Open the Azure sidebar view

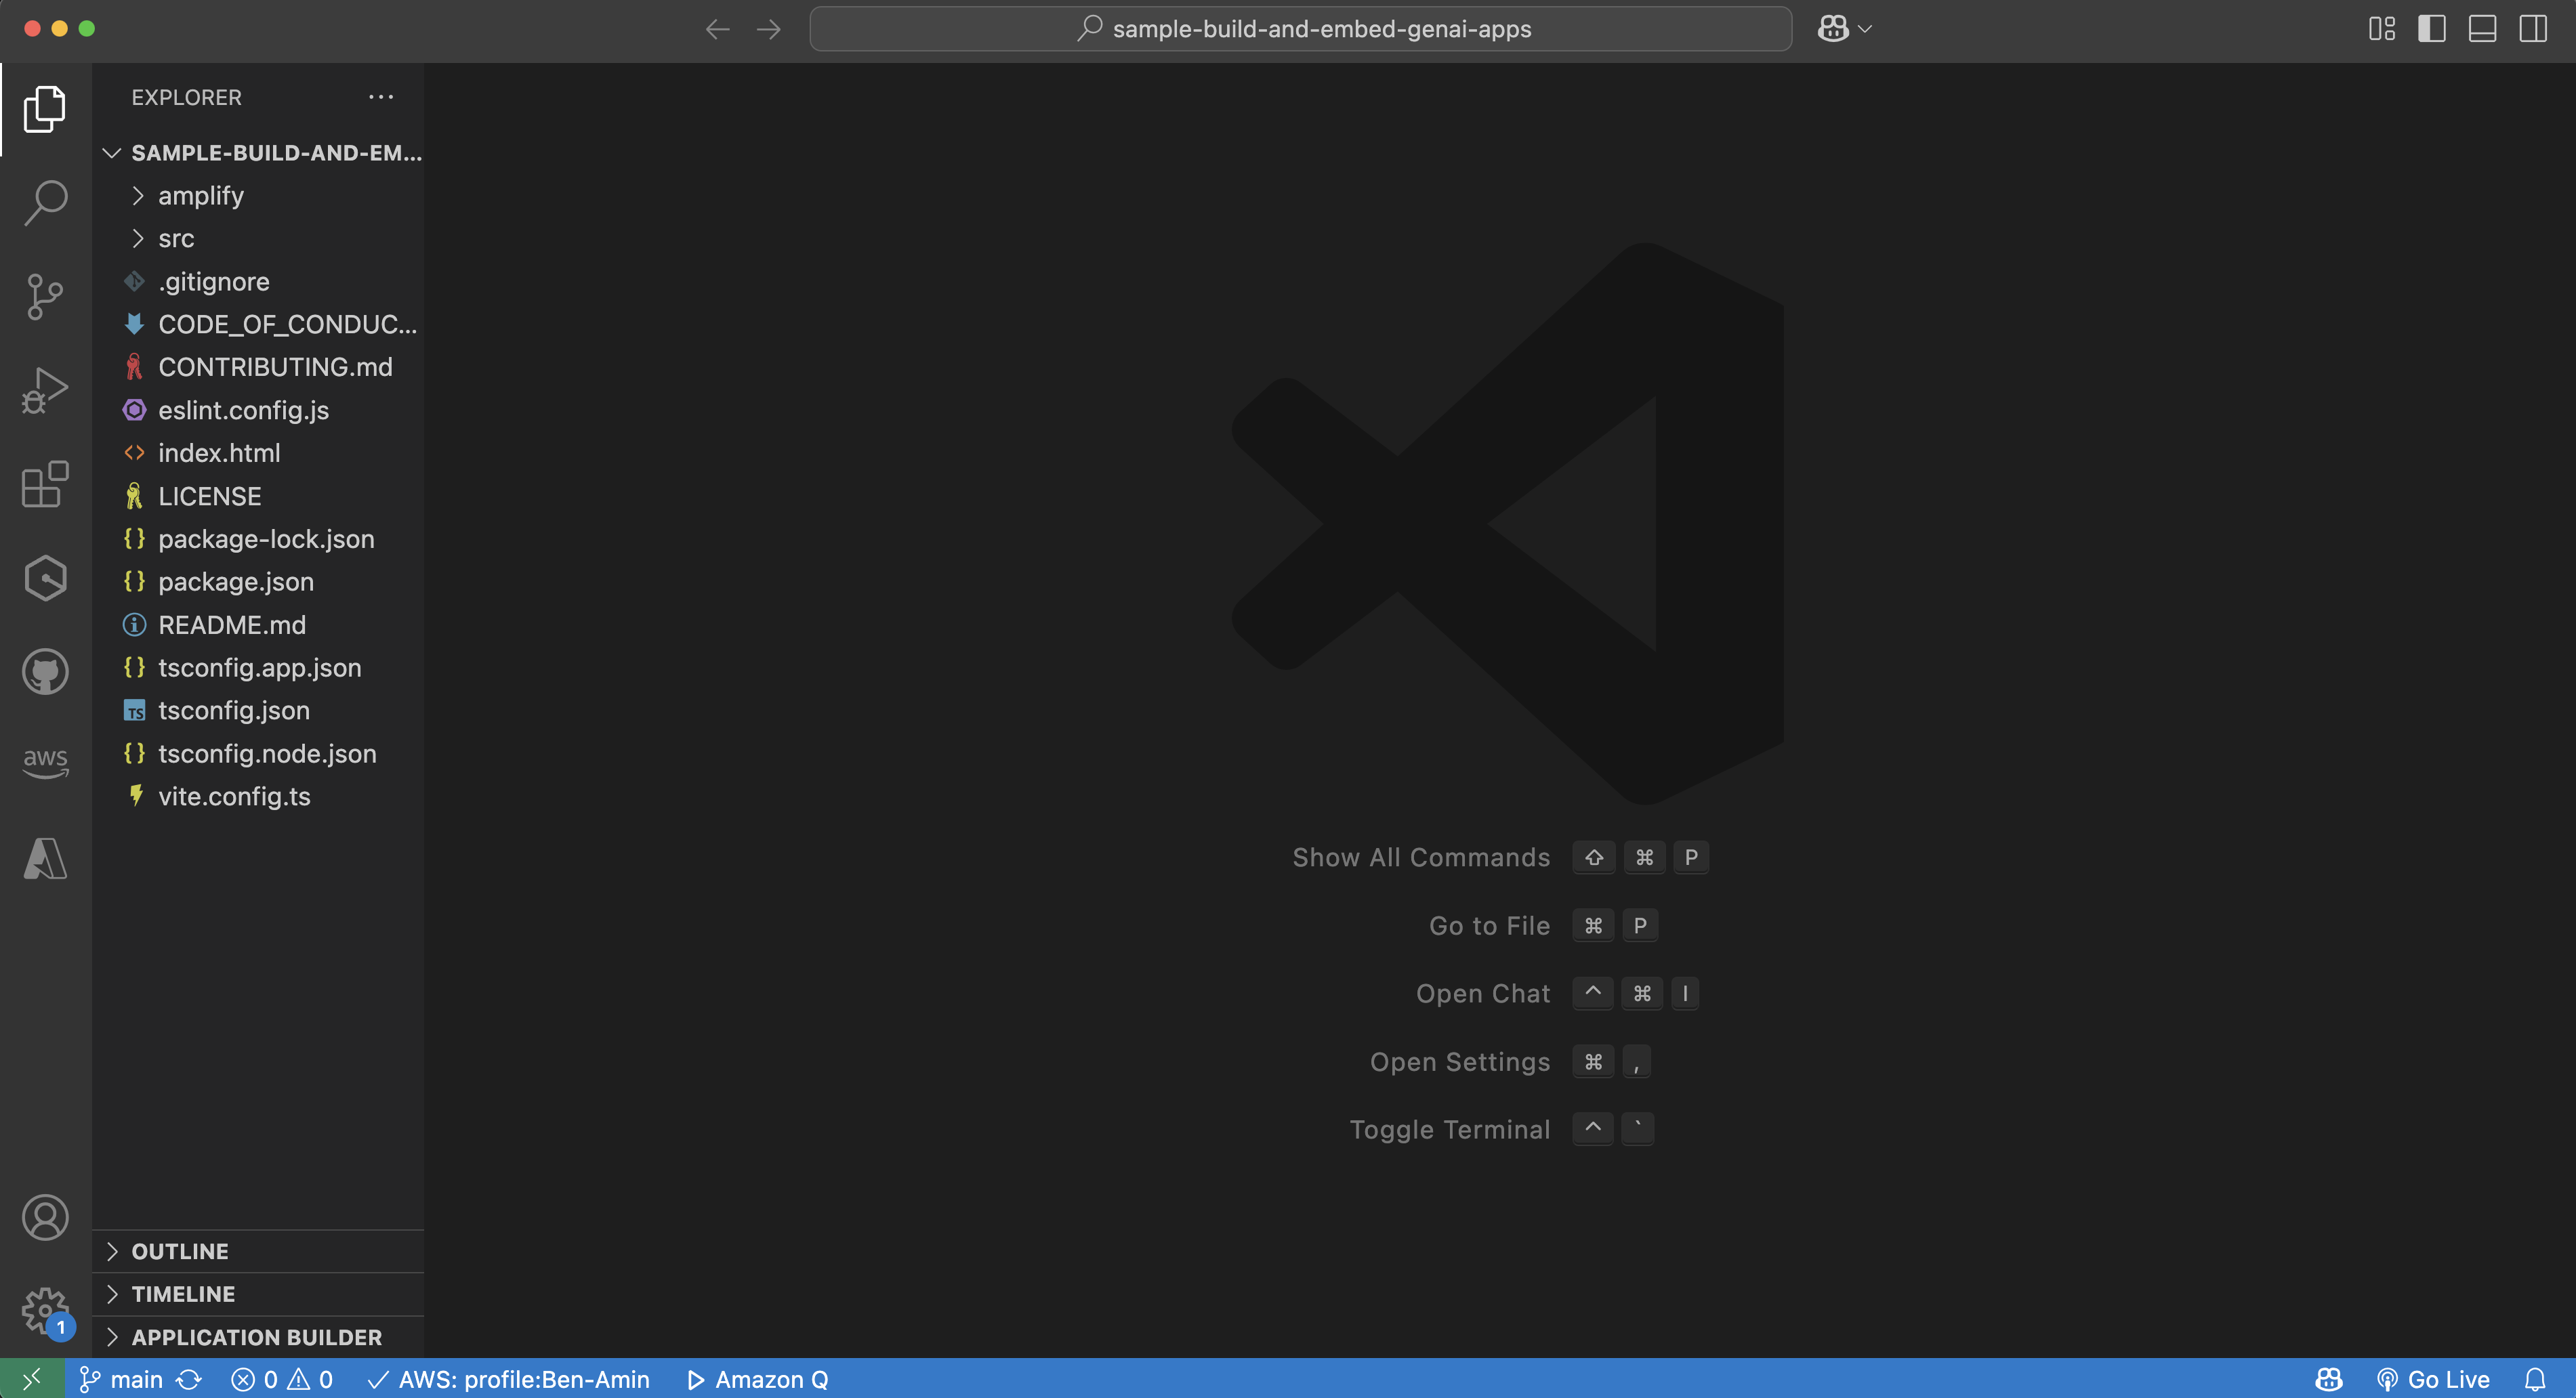pyautogui.click(x=44, y=857)
